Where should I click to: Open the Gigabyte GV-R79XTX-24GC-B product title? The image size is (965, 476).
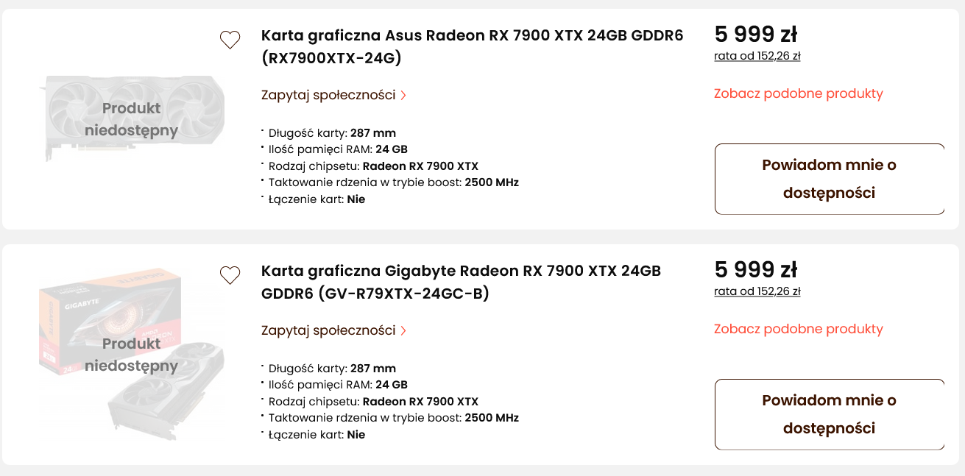pos(461,282)
